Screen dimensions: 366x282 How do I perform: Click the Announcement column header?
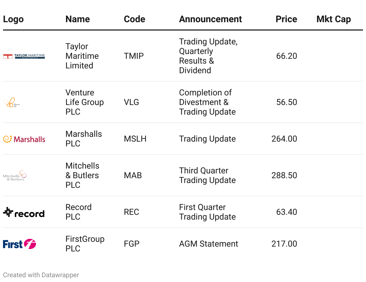(x=211, y=19)
